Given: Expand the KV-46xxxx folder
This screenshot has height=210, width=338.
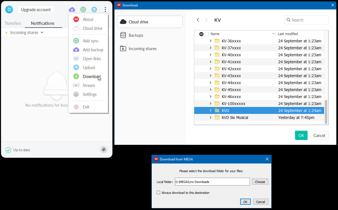Looking at the screenshot, I should point(210,97).
